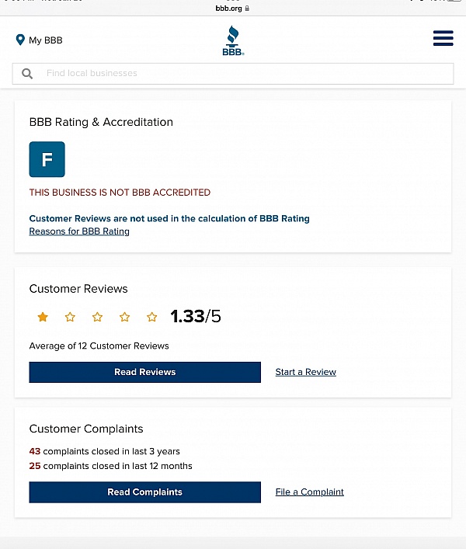Select Average of 12 Customer Reviews text

[x=99, y=346]
